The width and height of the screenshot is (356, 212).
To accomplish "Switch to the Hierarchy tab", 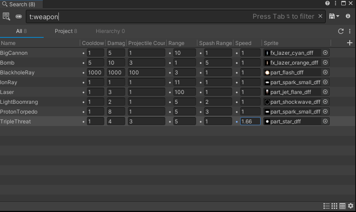I will tap(110, 31).
